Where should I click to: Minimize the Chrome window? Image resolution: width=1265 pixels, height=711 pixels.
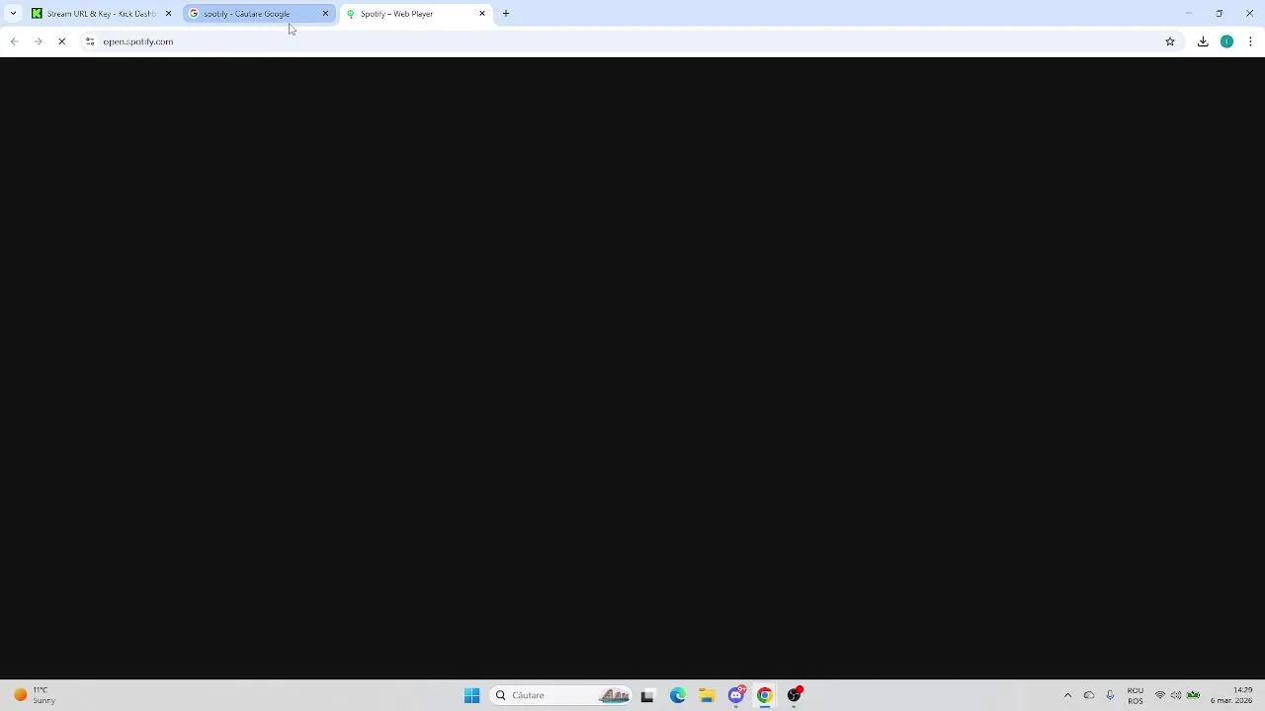click(x=1189, y=14)
